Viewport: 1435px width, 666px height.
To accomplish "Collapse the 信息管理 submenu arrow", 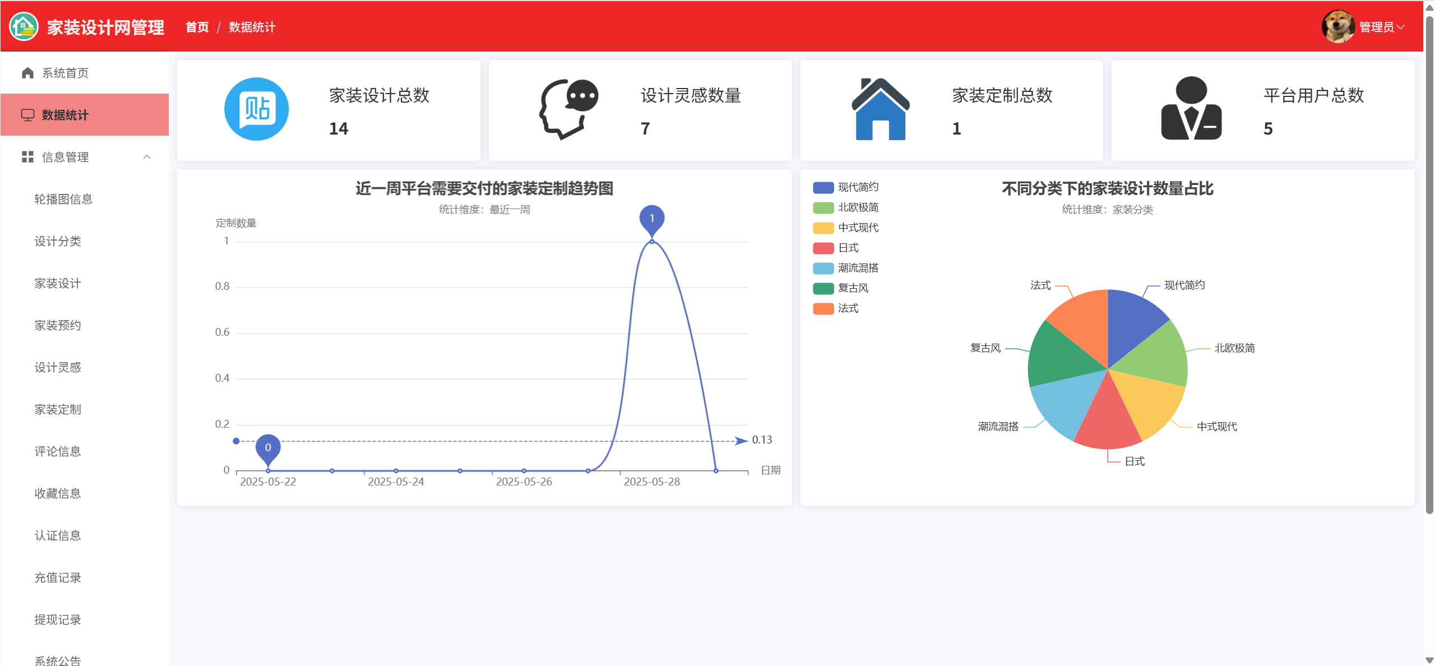I will click(x=147, y=157).
